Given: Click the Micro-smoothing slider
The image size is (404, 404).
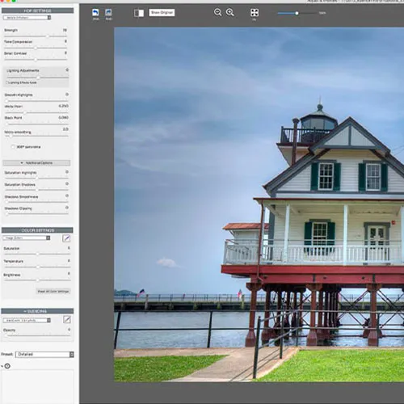Looking at the screenshot, I should click(x=36, y=136).
